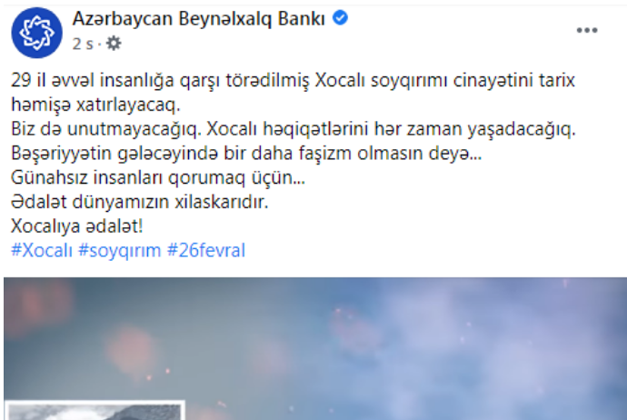Click the '2 s' post timestamp
This screenshot has height=420, width=627.
[83, 44]
